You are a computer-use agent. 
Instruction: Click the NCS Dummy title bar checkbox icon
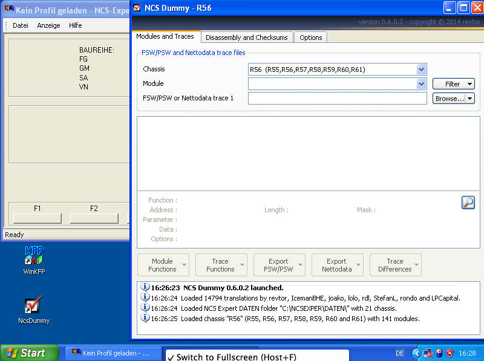coord(137,8)
